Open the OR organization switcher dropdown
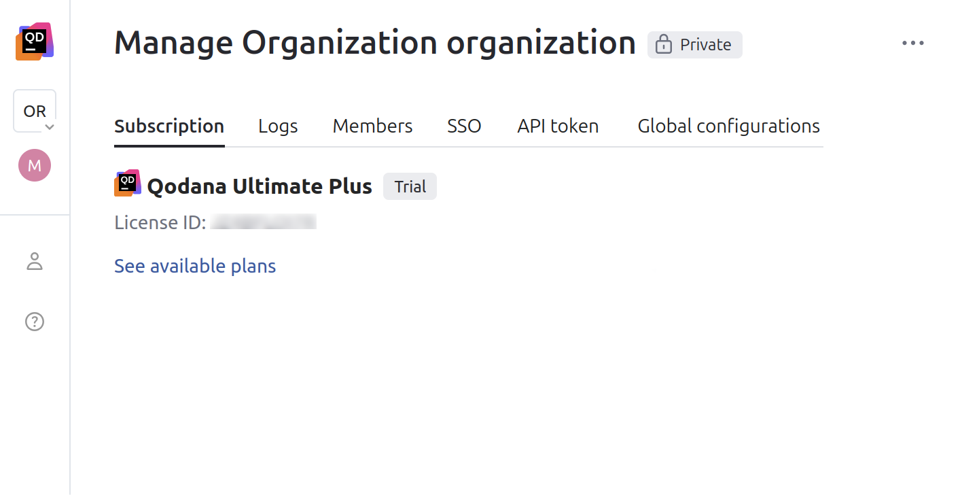Image resolution: width=960 pixels, height=495 pixels. [35, 111]
